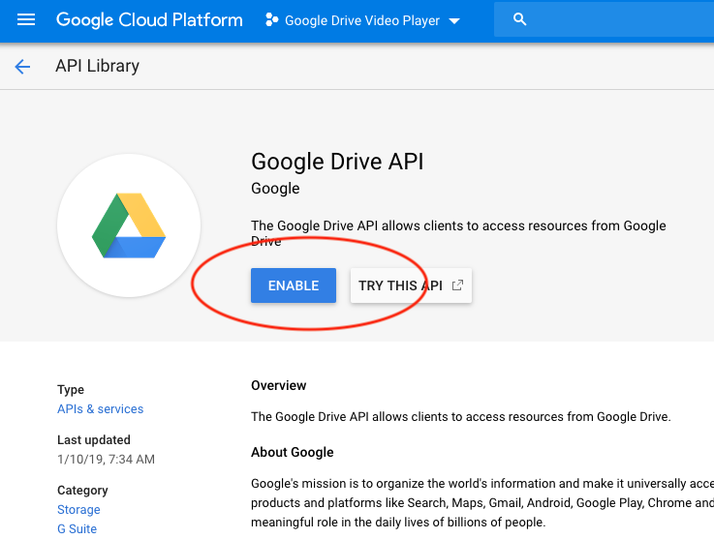Click the search magnifier icon
714x539 pixels.
[x=520, y=20]
